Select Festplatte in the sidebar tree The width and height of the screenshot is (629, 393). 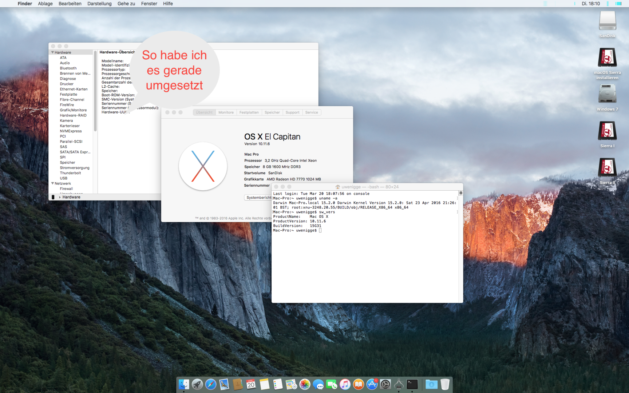pos(68,95)
